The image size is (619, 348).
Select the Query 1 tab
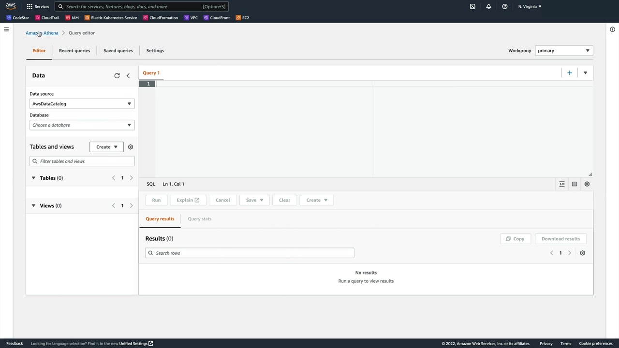click(x=151, y=73)
